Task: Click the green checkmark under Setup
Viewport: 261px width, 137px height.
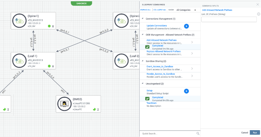Action: coord(147,99)
